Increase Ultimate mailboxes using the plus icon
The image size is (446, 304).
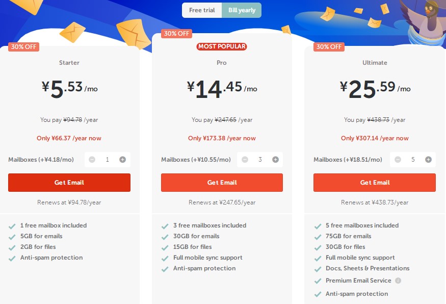tap(428, 159)
